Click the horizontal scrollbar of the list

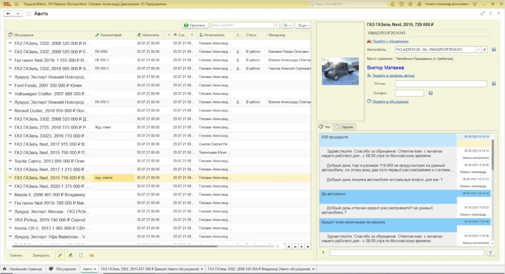[x=126, y=246]
